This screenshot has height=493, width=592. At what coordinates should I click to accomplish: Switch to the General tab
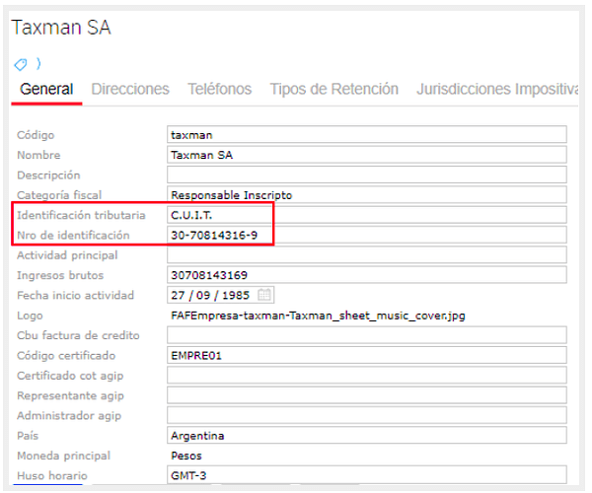(x=46, y=89)
